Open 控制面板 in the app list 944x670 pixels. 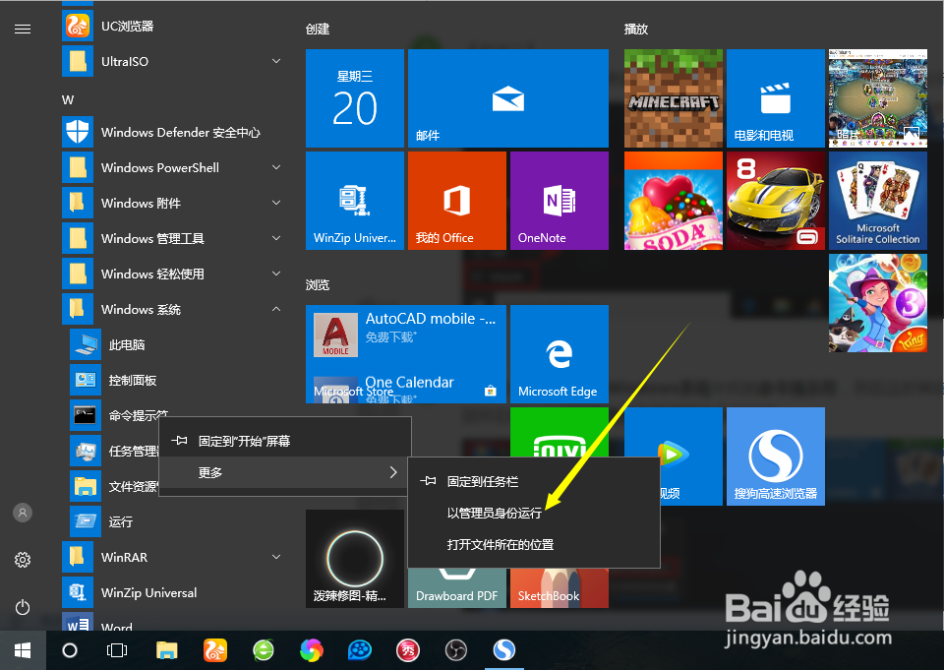tap(175, 380)
